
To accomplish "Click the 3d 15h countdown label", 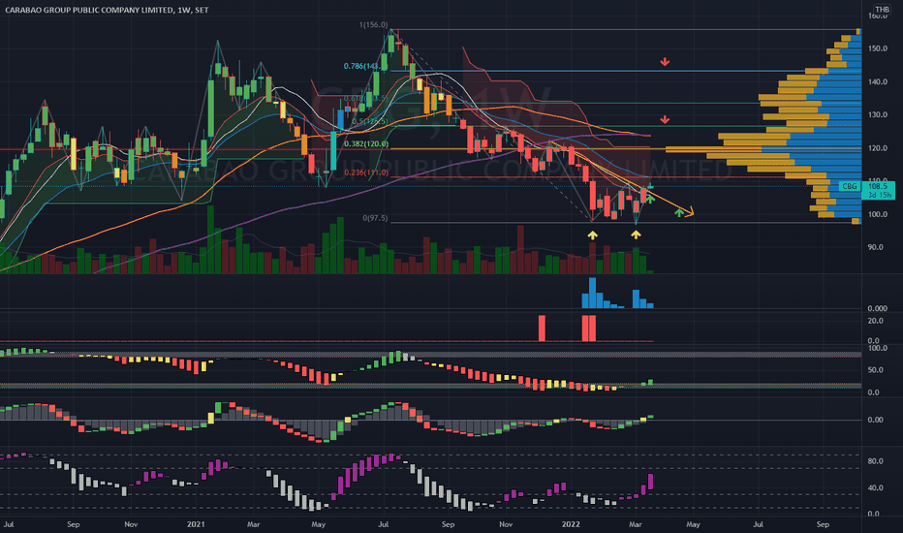I will coord(880,195).
